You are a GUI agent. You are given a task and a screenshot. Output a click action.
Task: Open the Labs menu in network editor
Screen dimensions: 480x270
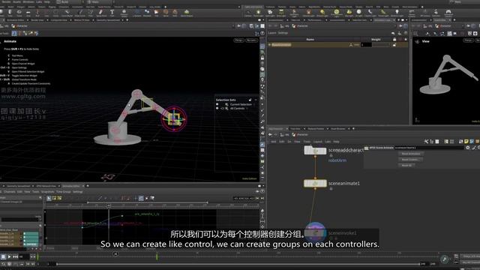[x=328, y=142]
